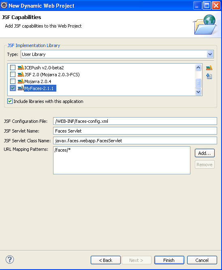
Task: Click the JSF Configuration File field
Action: pos(135,121)
